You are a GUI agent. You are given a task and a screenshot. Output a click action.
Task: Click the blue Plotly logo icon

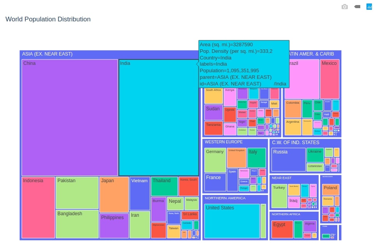[369, 7]
